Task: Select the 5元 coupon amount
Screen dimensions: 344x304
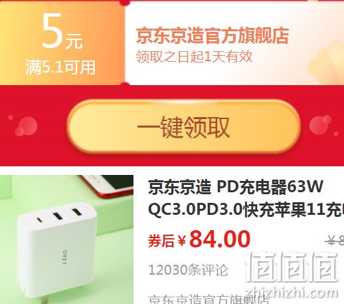Action: (62, 31)
